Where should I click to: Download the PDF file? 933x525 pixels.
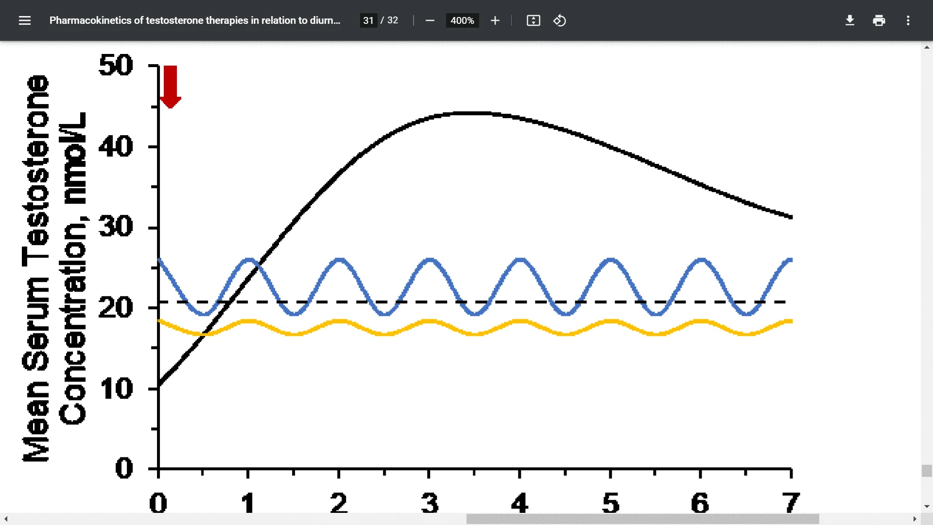coord(849,20)
